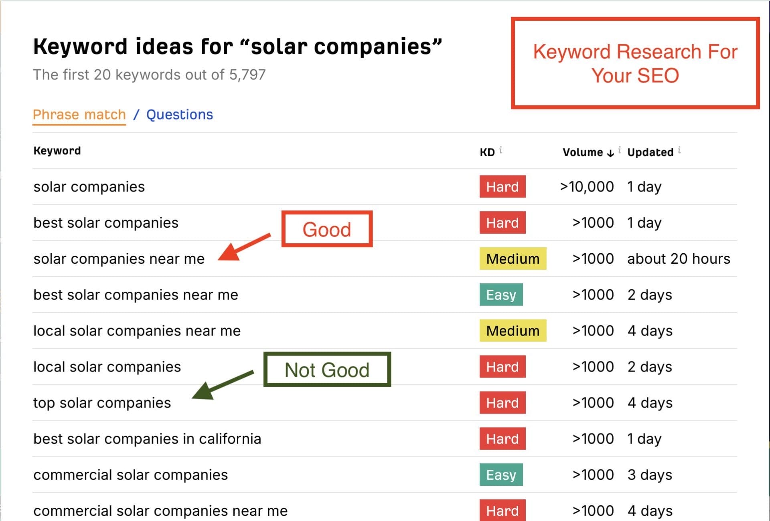
Task: Open keyword best solar companies
Action: 106,223
